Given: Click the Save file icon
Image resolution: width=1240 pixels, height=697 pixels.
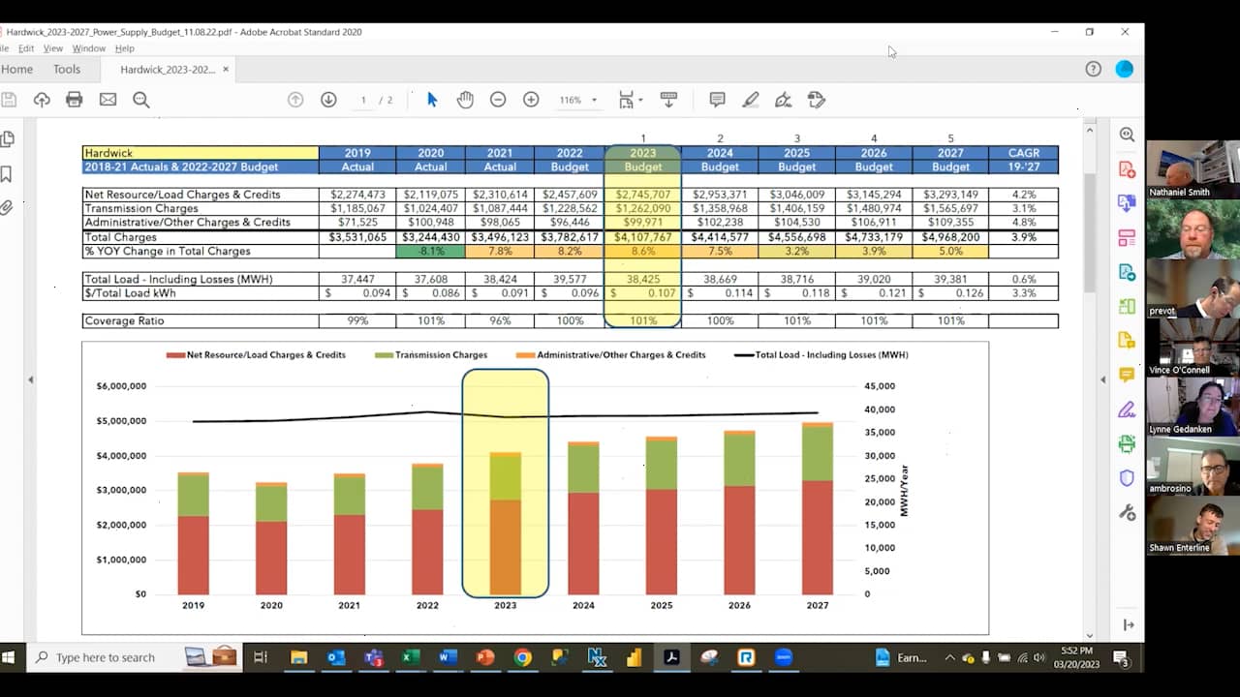Looking at the screenshot, I should click(9, 100).
